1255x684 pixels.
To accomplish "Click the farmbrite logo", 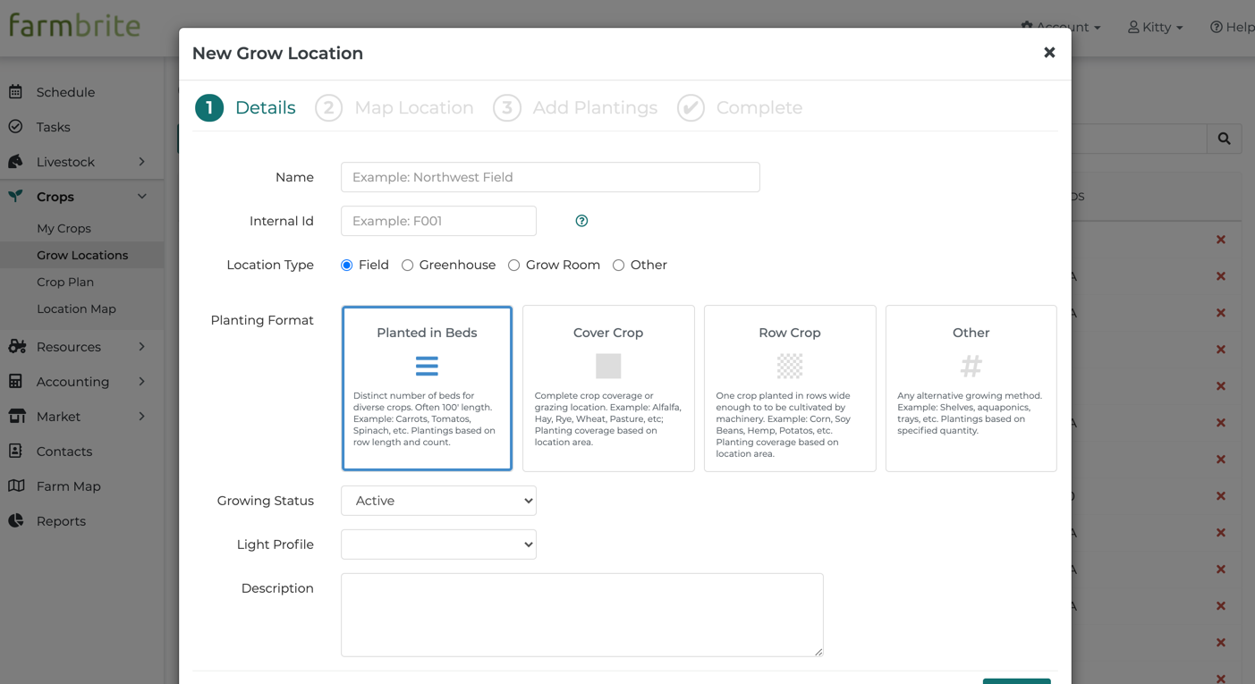I will click(75, 25).
